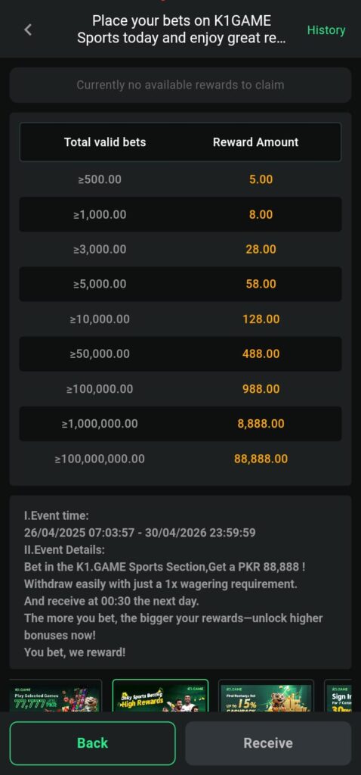Tap the 988.00 reward amount
The image size is (361, 775).
pyautogui.click(x=261, y=389)
